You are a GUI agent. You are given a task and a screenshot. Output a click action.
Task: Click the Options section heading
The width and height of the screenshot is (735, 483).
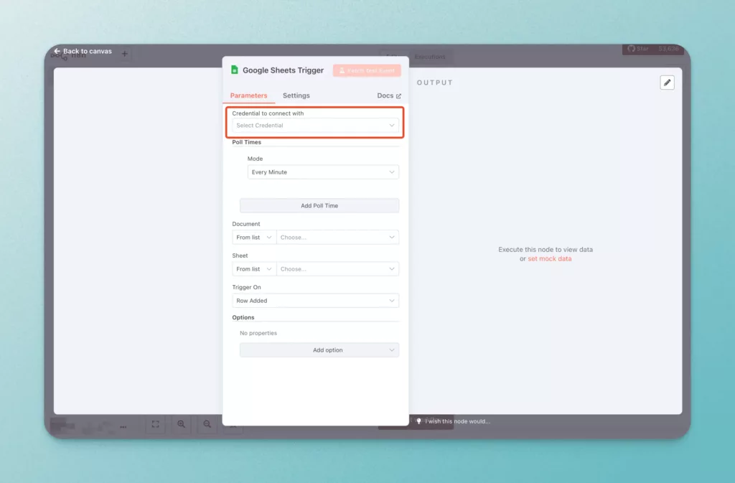pyautogui.click(x=243, y=317)
